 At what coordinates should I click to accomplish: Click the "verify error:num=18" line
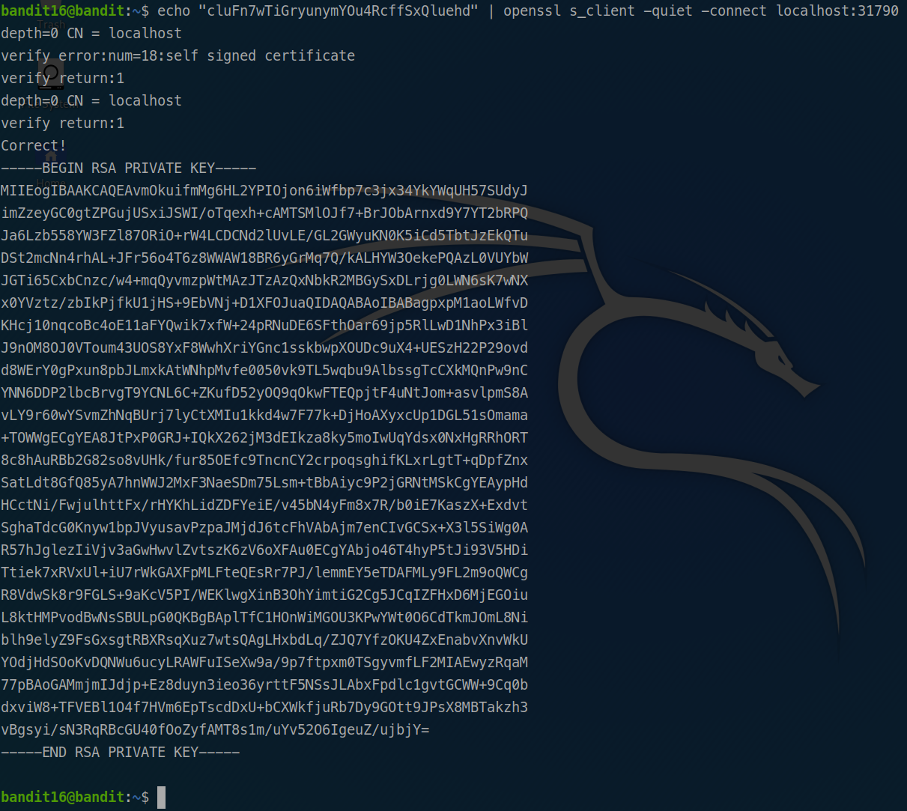click(178, 55)
